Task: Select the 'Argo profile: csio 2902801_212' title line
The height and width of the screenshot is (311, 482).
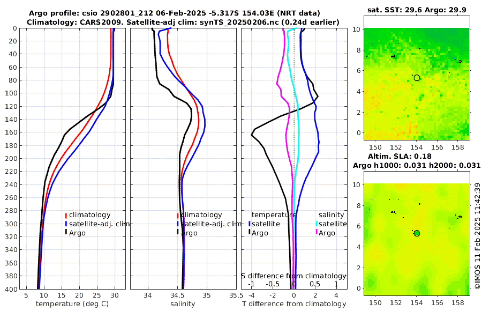Action: [174, 13]
